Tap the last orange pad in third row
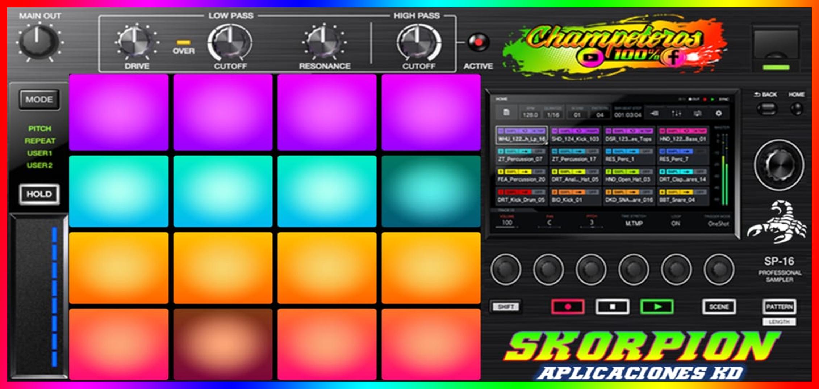This screenshot has height=389, width=819. [x=431, y=268]
